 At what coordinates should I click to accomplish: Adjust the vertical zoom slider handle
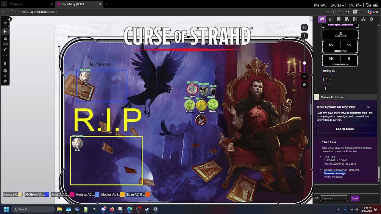(304, 63)
